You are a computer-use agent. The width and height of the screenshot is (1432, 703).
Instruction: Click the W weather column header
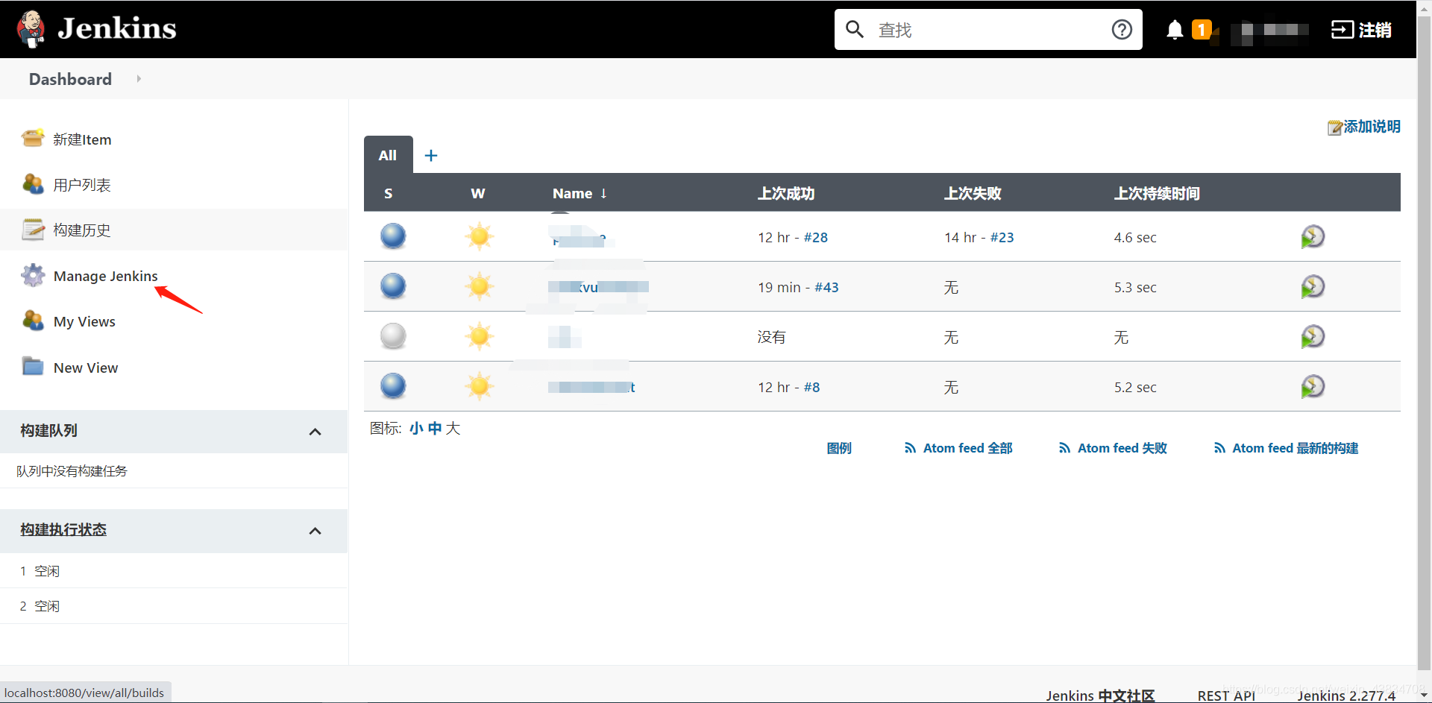coord(478,193)
